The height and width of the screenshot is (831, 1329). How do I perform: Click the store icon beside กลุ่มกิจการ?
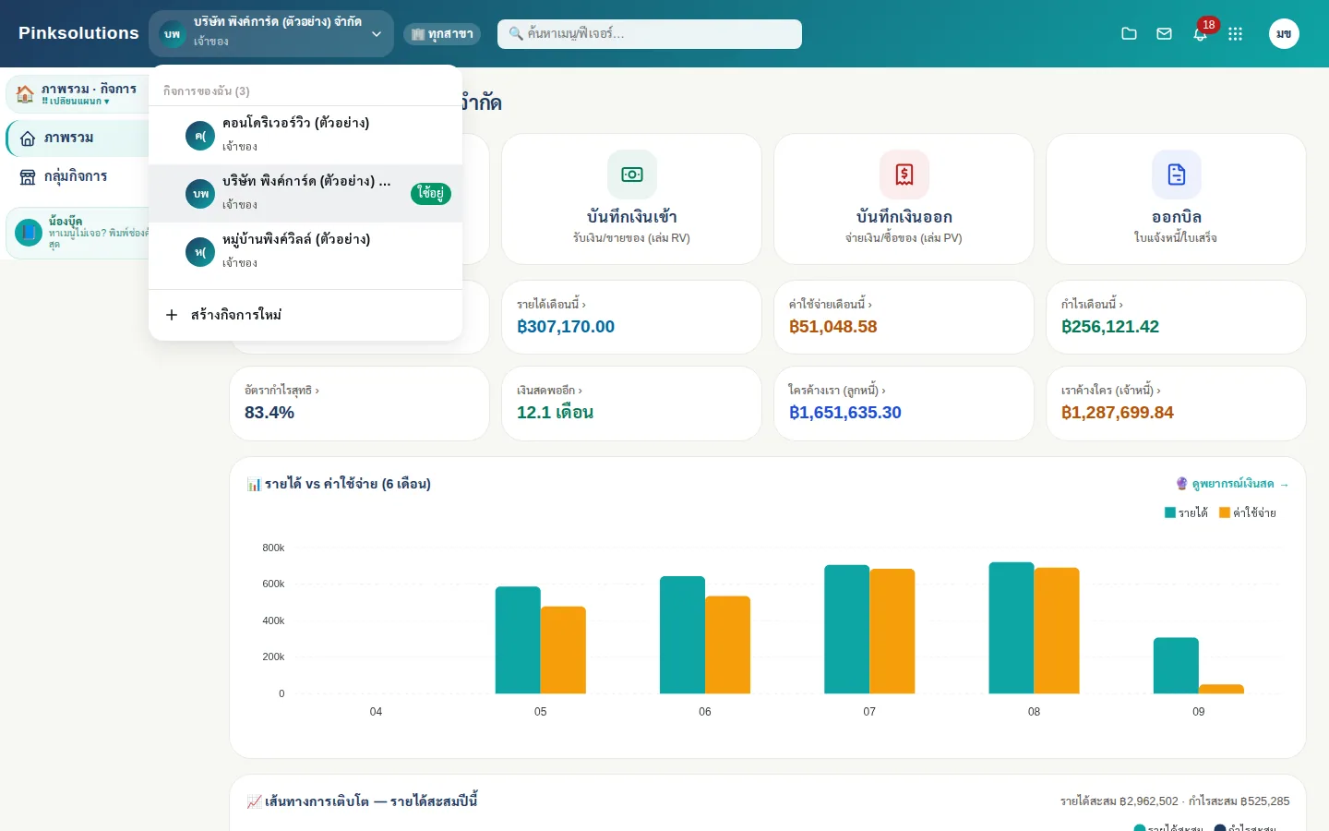tap(28, 177)
